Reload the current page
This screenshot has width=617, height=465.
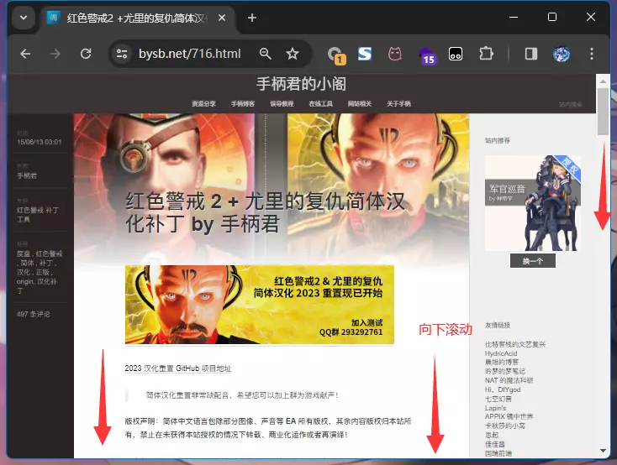pyautogui.click(x=86, y=54)
